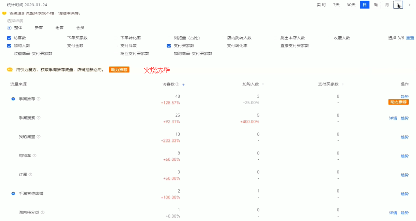Image resolution: width=416 pixels, height=221 pixels.
Task: Select the 老客 dimension option
Action: [x=59, y=28]
